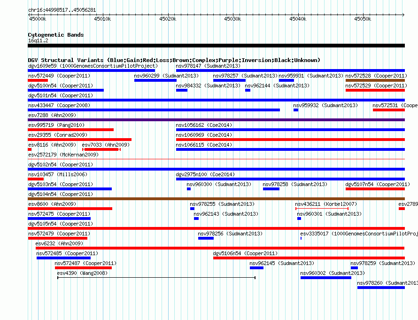
Task: Click the esv4390 Wang2008 label
Action: [x=82, y=273]
